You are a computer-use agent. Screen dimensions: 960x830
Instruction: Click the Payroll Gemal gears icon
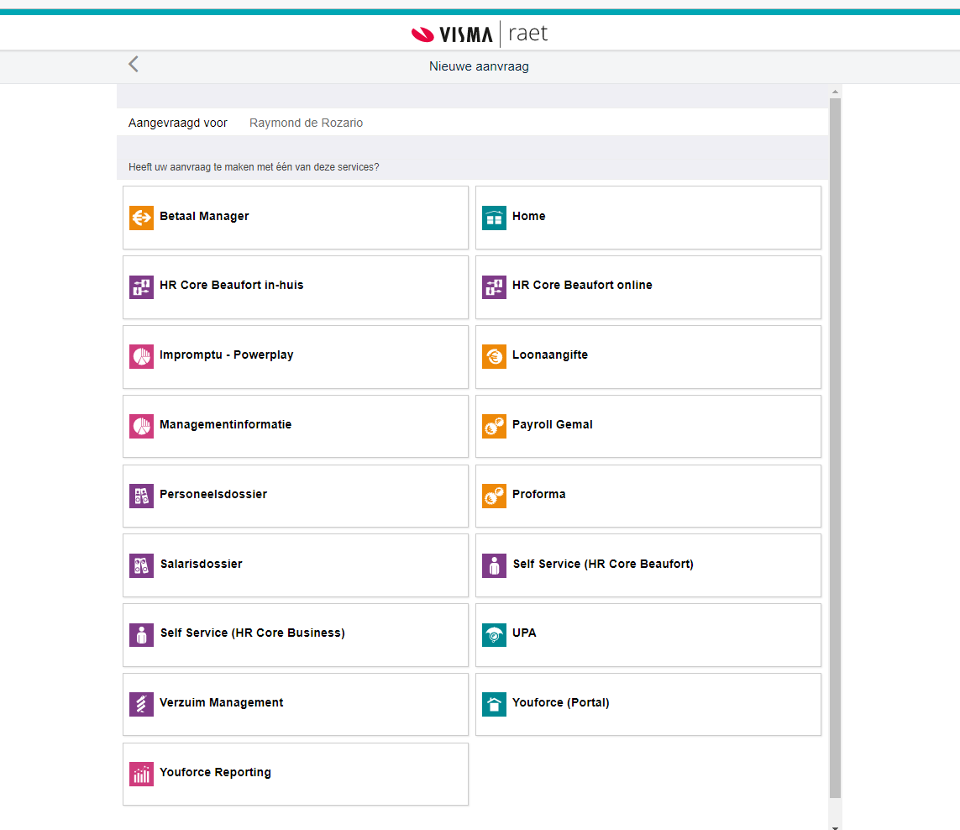coord(494,426)
